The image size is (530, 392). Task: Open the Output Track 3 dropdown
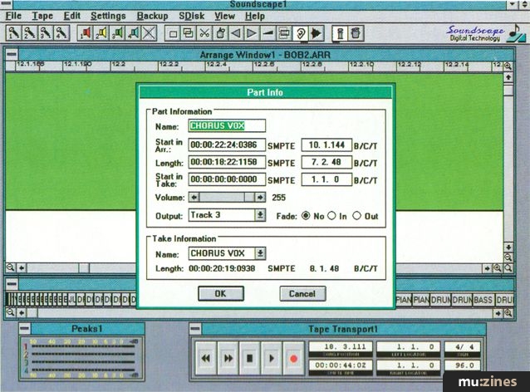pos(260,215)
